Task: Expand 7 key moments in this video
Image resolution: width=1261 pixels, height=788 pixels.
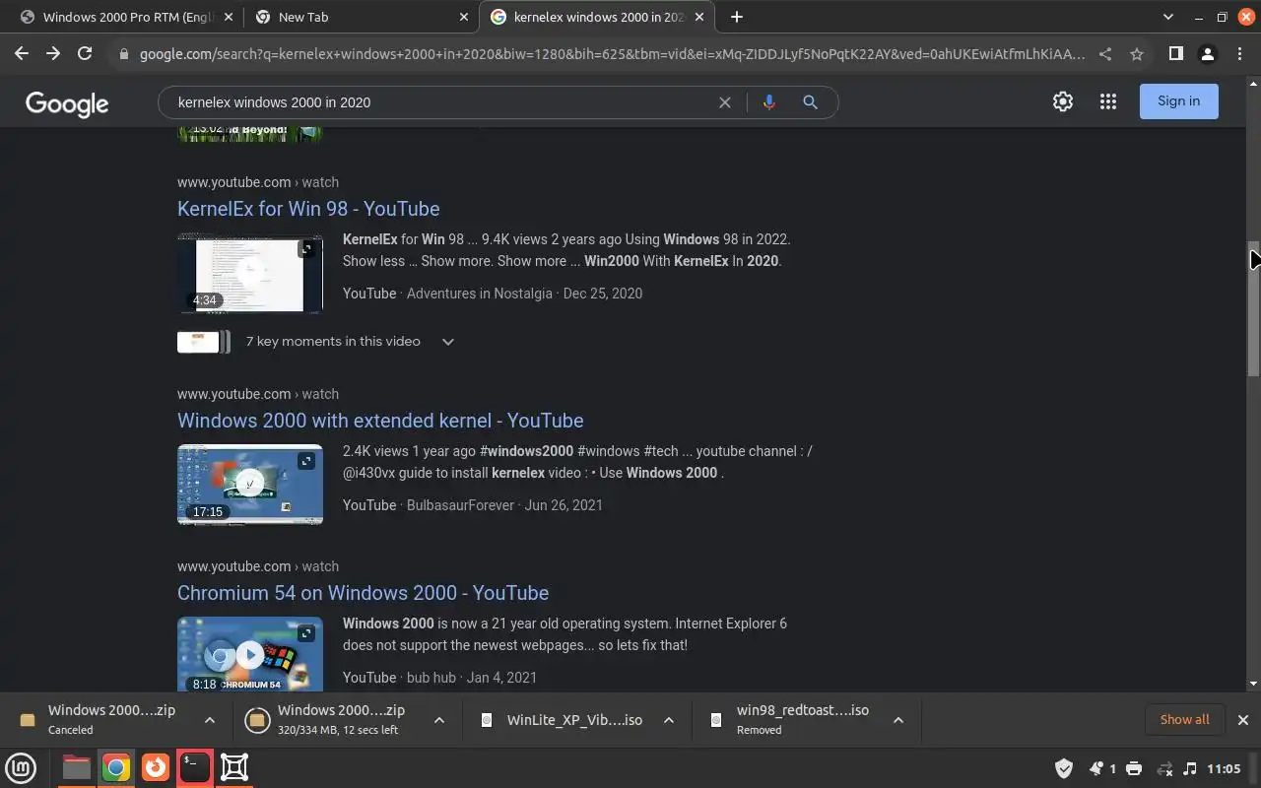Action: [x=448, y=342]
